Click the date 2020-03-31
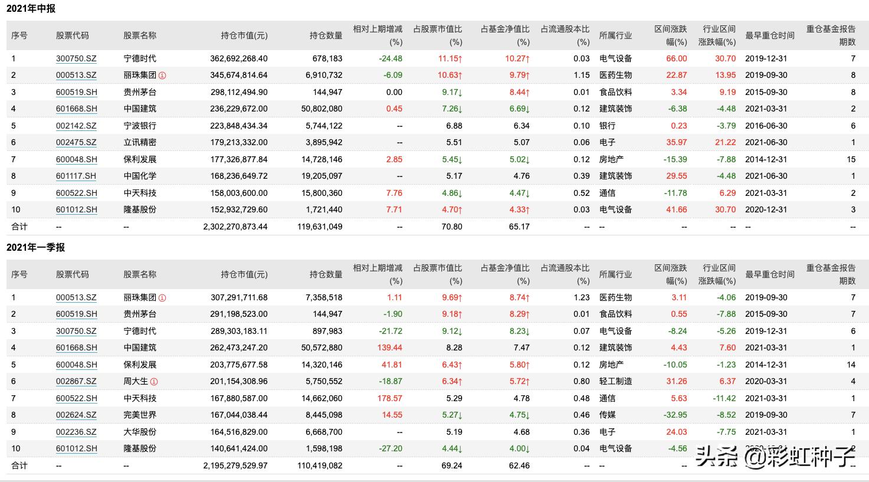Image resolution: width=869 pixels, height=482 pixels. pyautogui.click(x=766, y=381)
